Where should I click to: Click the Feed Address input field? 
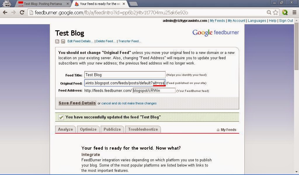click(154, 90)
